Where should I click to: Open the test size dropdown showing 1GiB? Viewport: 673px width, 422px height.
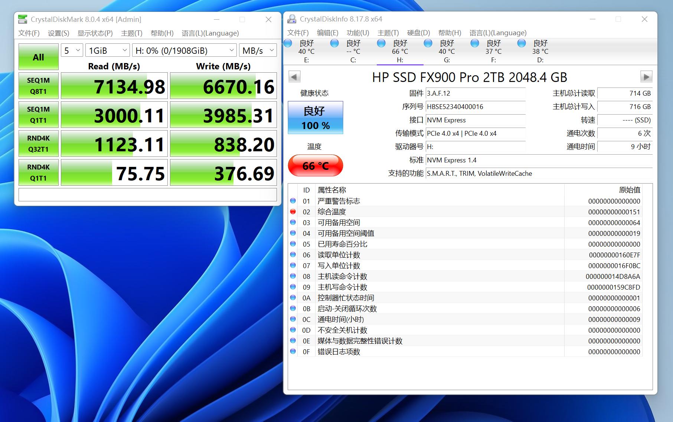point(107,50)
